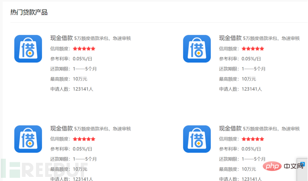Viewport: 308px width, 181px height.
Task: Select 申请人数: 123141人 in the top-left card
Action: [72, 89]
